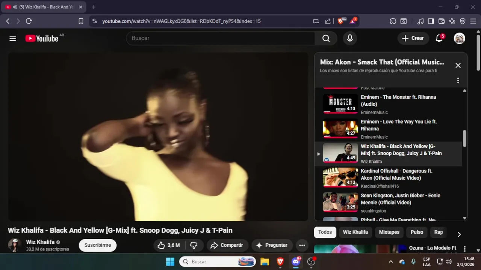Go back to previous page

click(8, 21)
